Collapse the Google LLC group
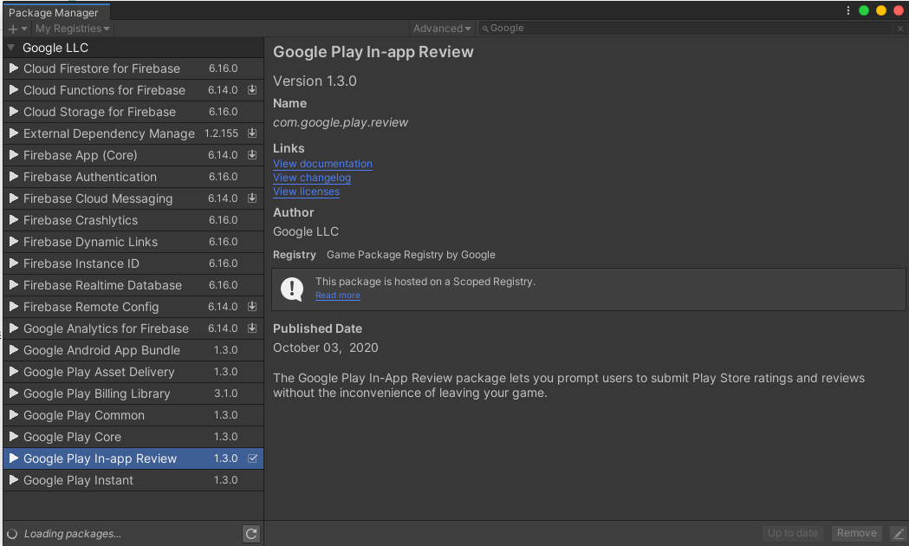Viewport: 909px width, 546px height. pyautogui.click(x=11, y=48)
